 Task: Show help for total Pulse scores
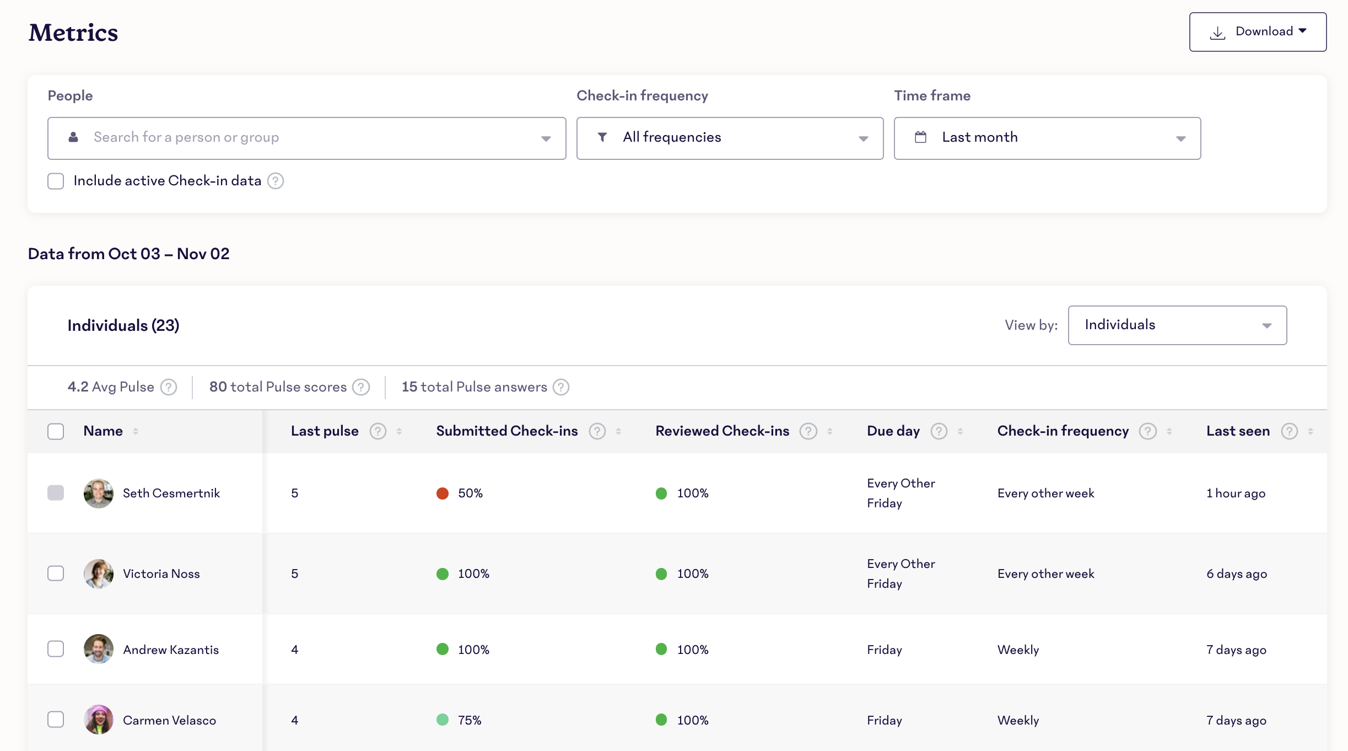click(x=361, y=387)
